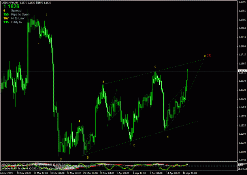Image resolution: width=247 pixels, height=175 pixels.
Task: Click the green sub-wave label b
Action: tap(117, 90)
